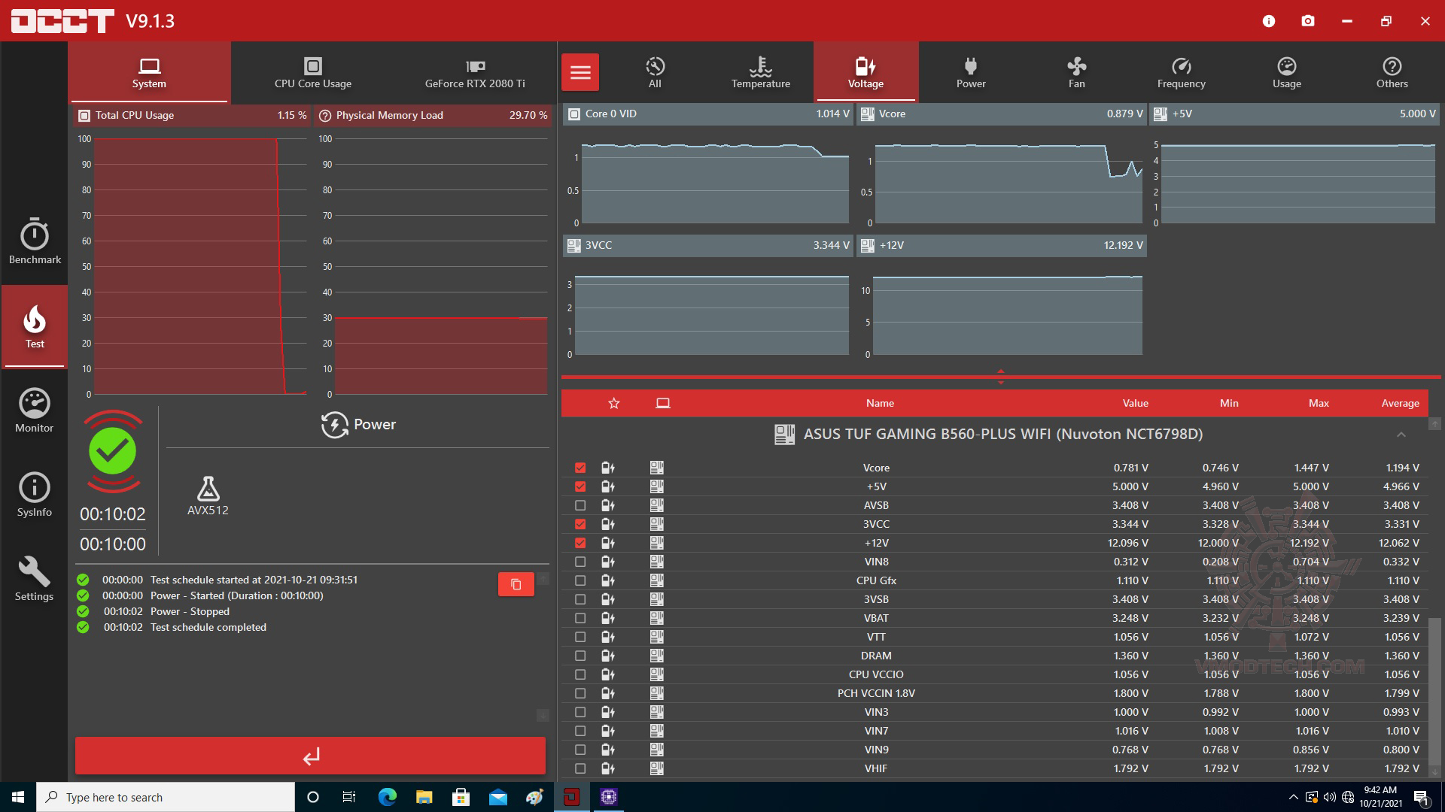Switch to the Temperature sensor tab
1445x812 pixels.
760,72
